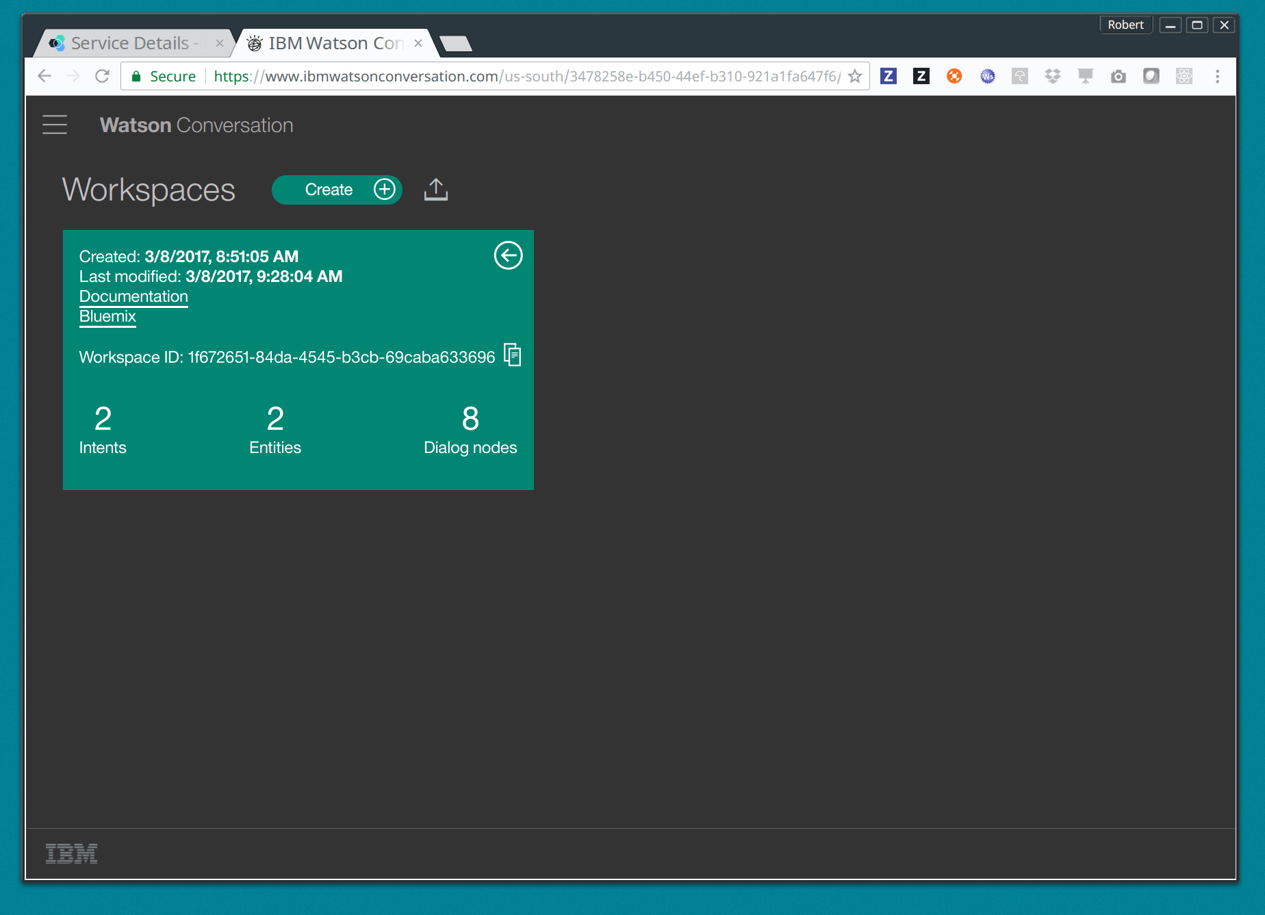
Task: Click the blue Z extension icon
Action: click(x=889, y=76)
